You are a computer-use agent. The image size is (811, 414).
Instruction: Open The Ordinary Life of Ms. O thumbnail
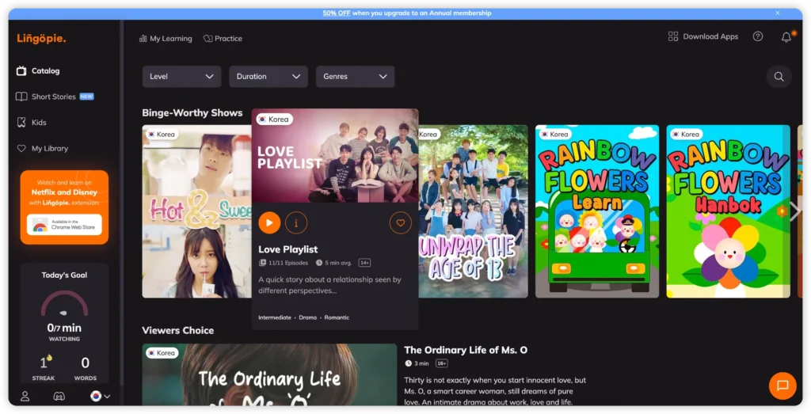point(269,374)
